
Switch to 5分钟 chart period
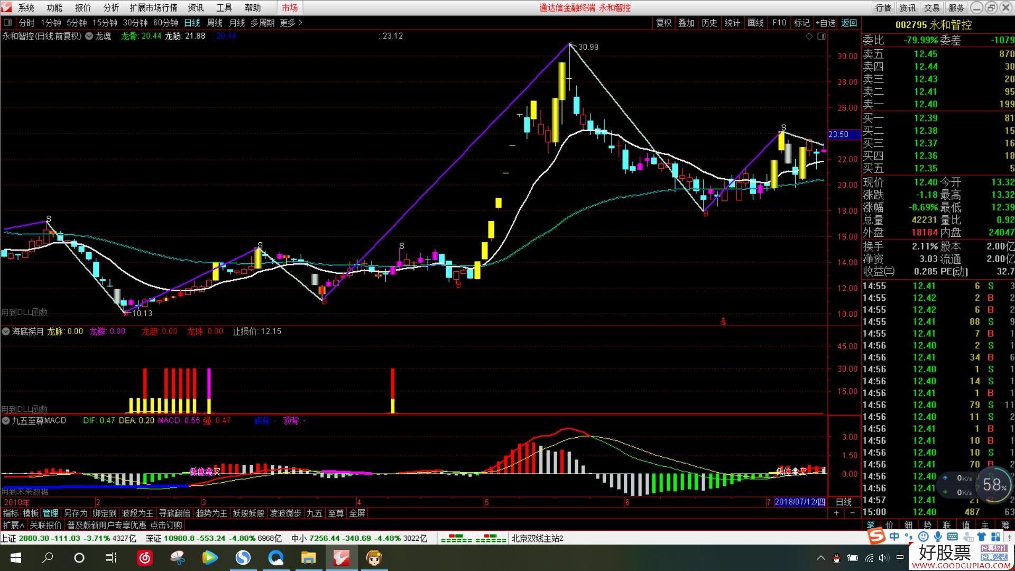click(76, 23)
